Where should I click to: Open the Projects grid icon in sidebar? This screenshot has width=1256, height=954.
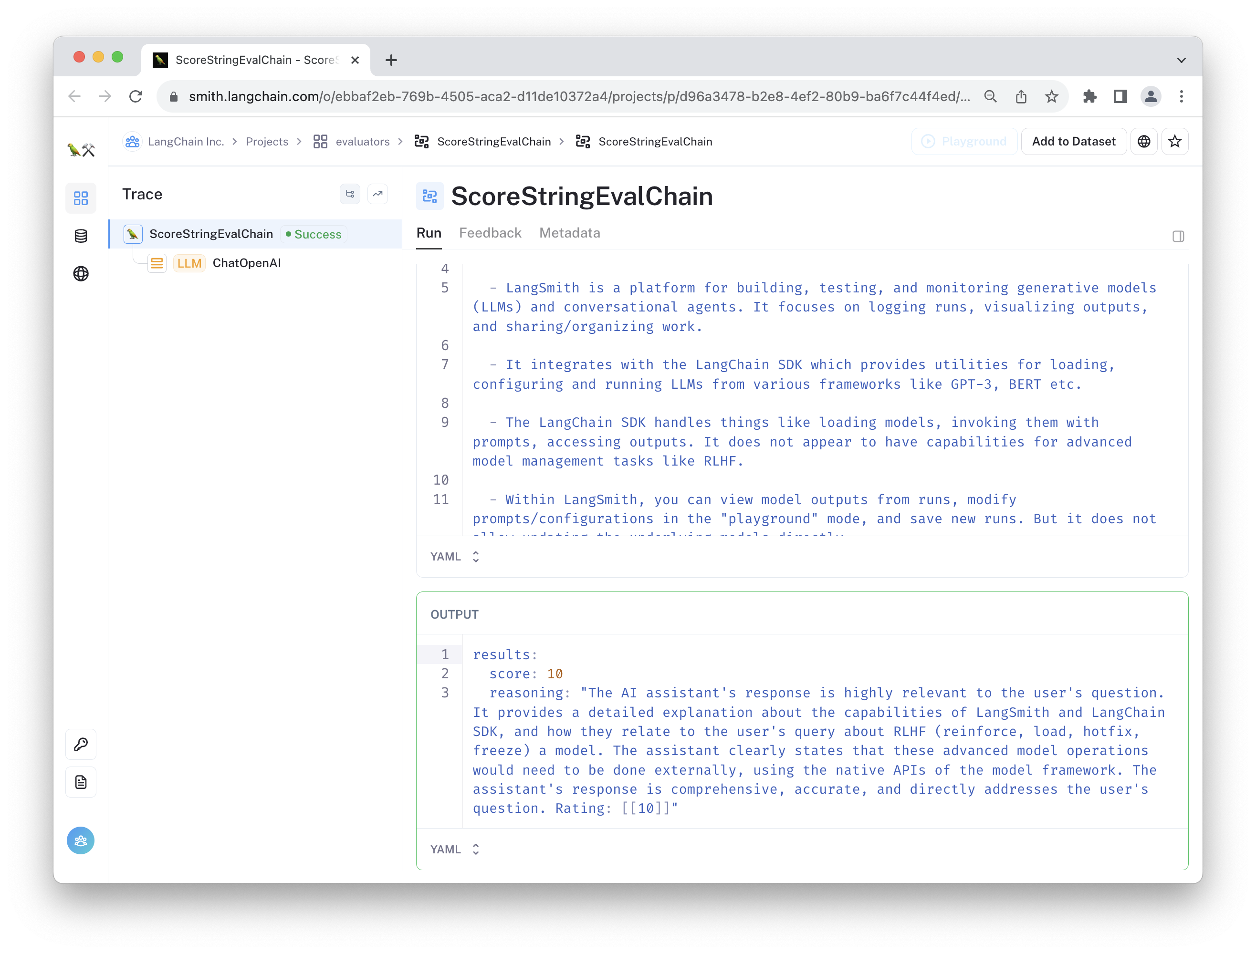pyautogui.click(x=81, y=197)
